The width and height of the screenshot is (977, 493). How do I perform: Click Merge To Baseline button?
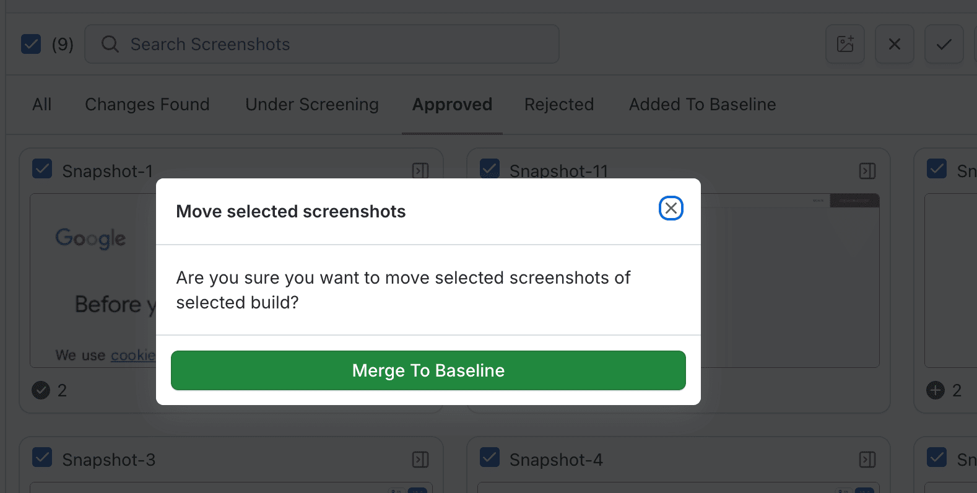coord(428,370)
